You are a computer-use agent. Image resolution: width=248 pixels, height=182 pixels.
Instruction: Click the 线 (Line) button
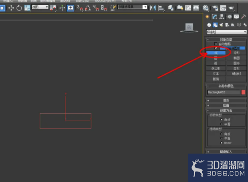point(216,53)
